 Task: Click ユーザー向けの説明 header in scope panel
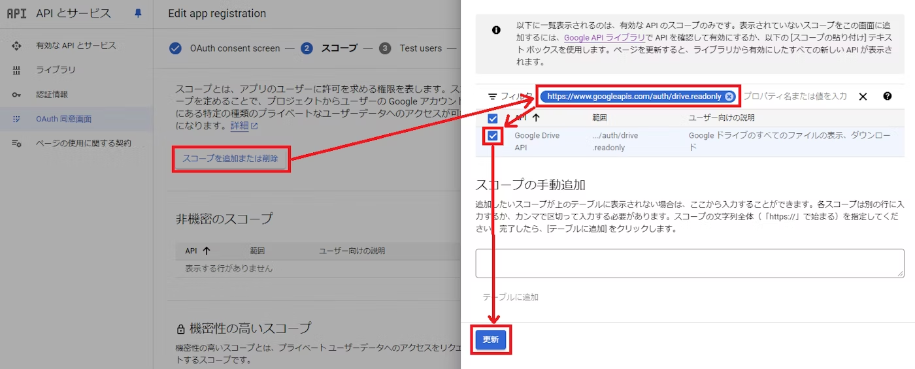coord(722,118)
